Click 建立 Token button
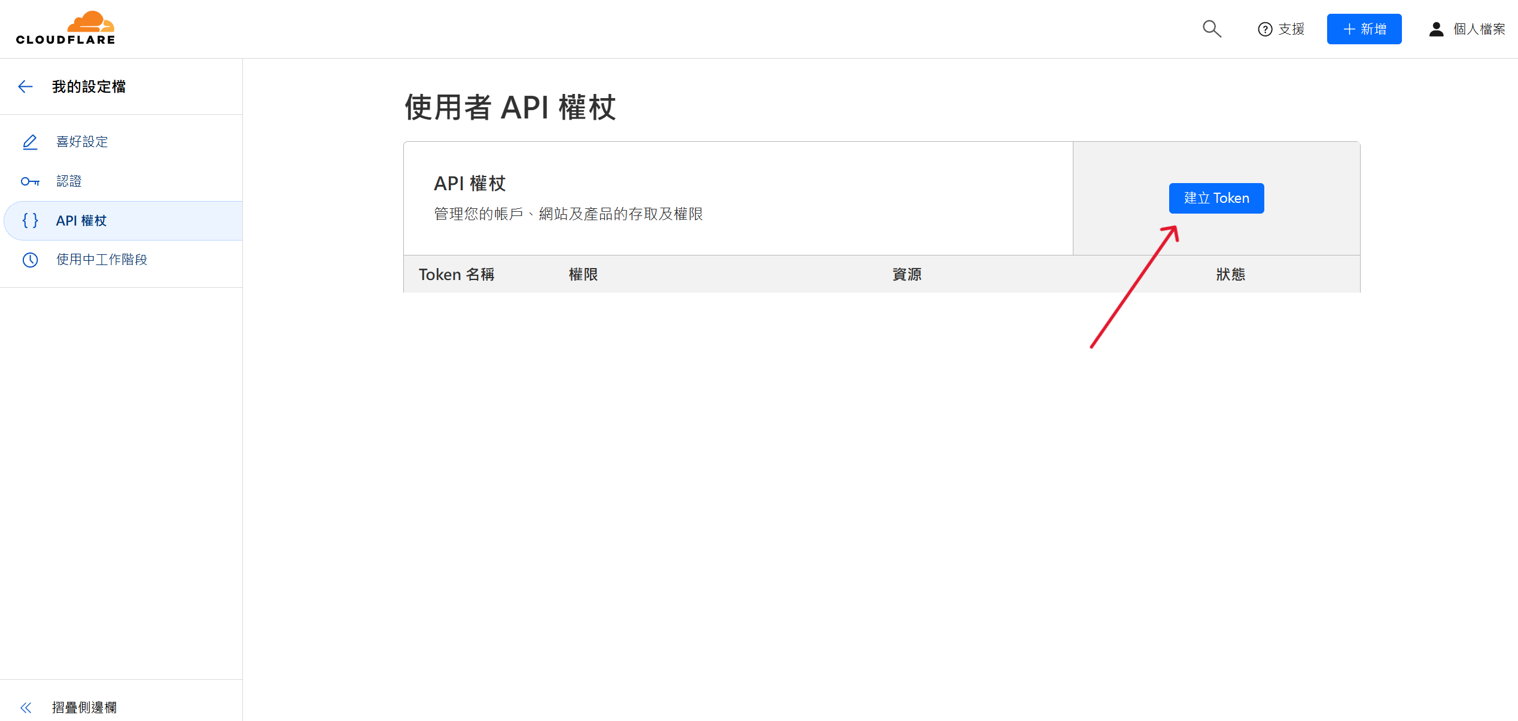Screen dimensions: 1518x721 [x=1216, y=198]
